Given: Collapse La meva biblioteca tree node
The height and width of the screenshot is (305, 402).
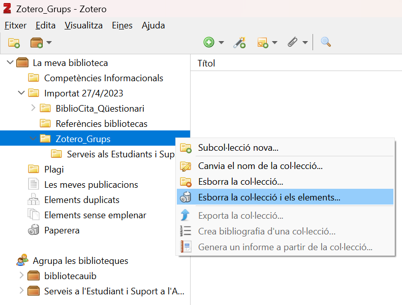Looking at the screenshot, I should 10,62.
